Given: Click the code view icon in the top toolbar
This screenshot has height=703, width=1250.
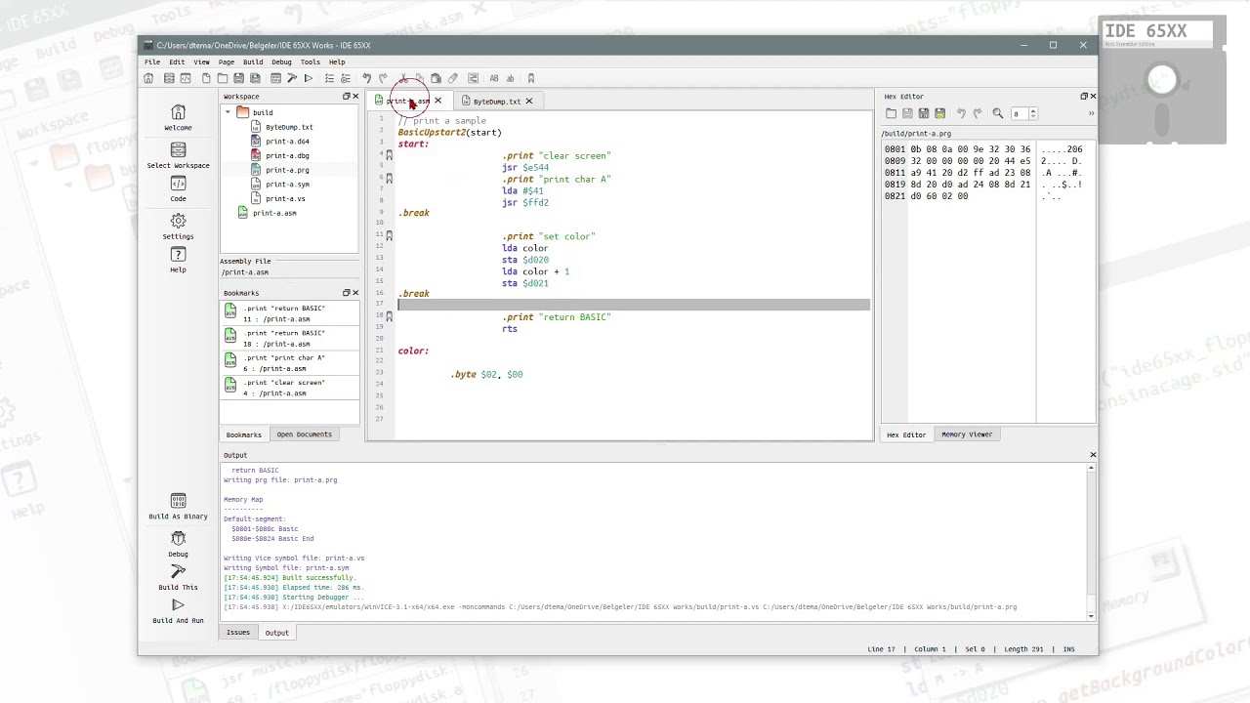Looking at the screenshot, I should coord(186,78).
